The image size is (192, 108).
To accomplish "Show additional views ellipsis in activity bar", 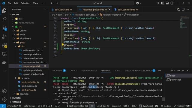I will (x=4, y=71).
